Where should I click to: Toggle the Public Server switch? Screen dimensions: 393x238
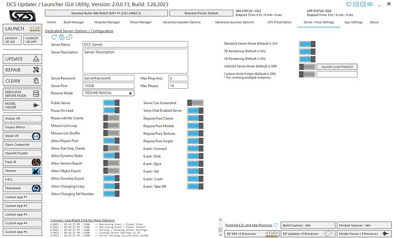(x=111, y=102)
